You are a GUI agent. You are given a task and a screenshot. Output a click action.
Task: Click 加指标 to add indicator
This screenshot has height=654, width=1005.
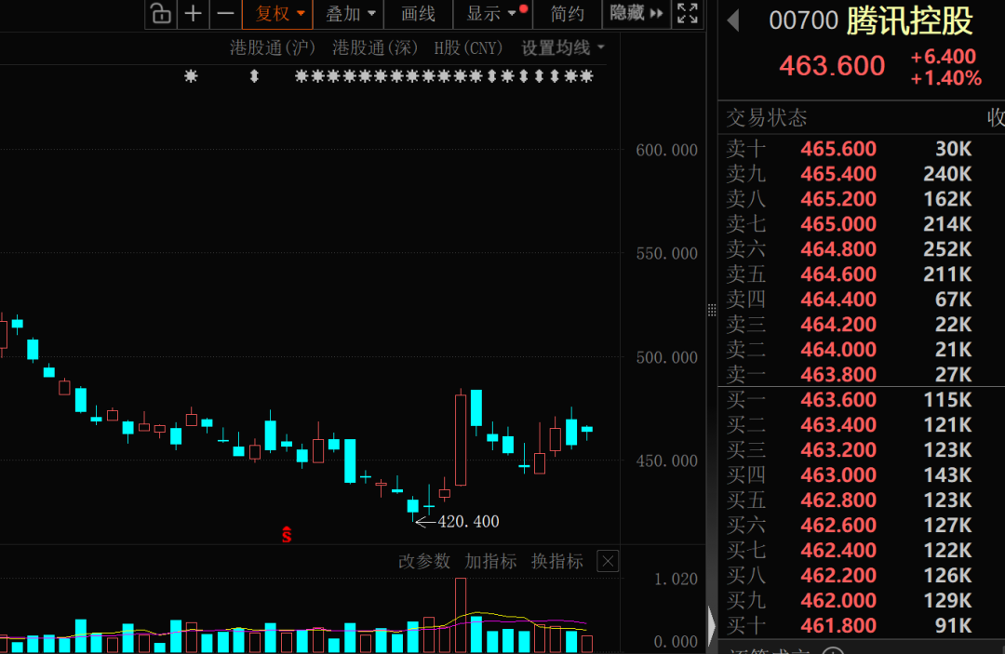[x=490, y=562]
